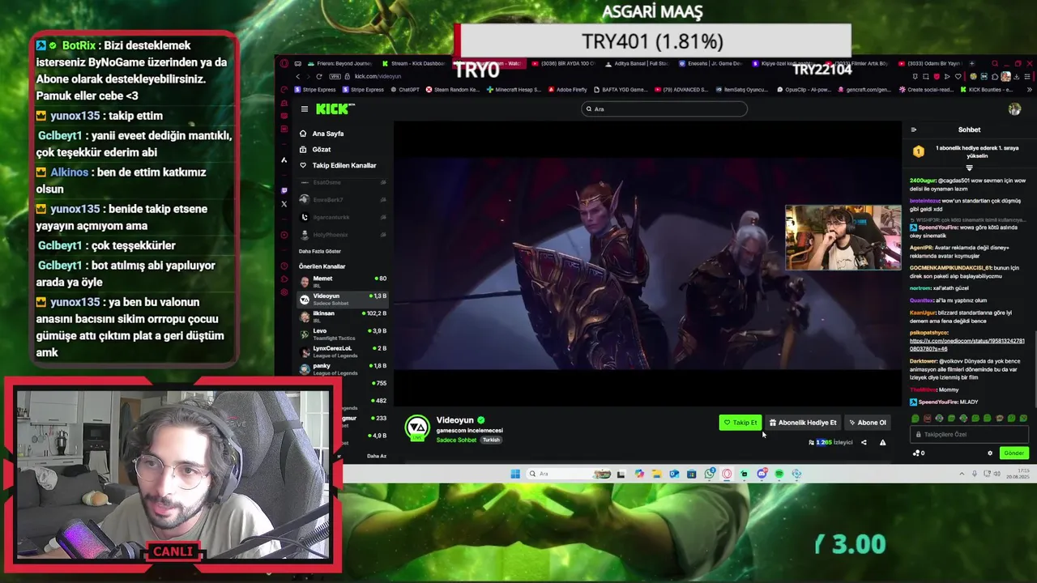Open chat settings gear icon

point(990,453)
